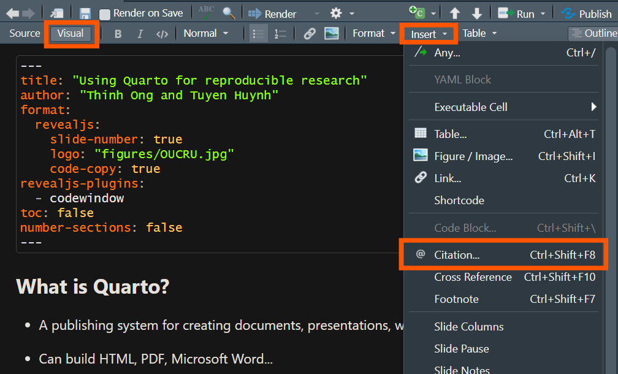Toggle bulleted list
This screenshot has width=618, height=374.
pyautogui.click(x=259, y=34)
